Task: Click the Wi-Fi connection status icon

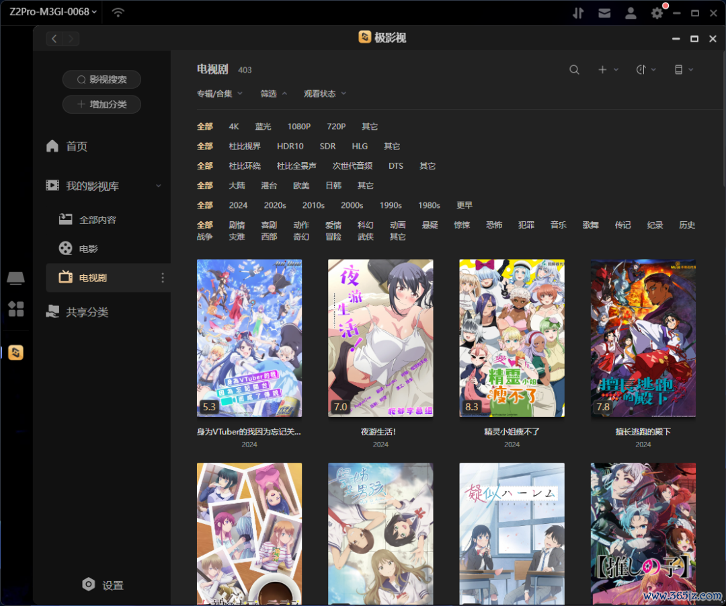Action: [x=118, y=12]
